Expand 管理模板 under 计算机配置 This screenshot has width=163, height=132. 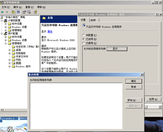click(x=5, y=30)
